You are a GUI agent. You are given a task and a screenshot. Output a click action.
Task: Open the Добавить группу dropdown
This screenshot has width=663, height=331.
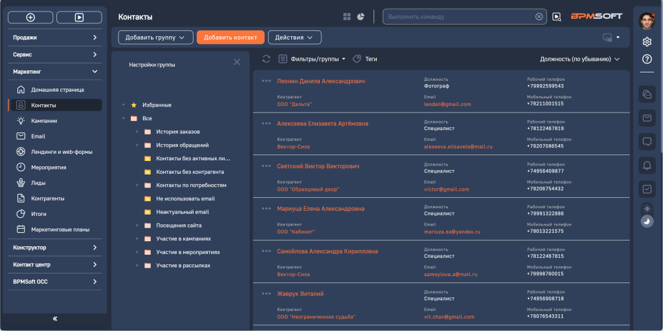click(x=155, y=37)
